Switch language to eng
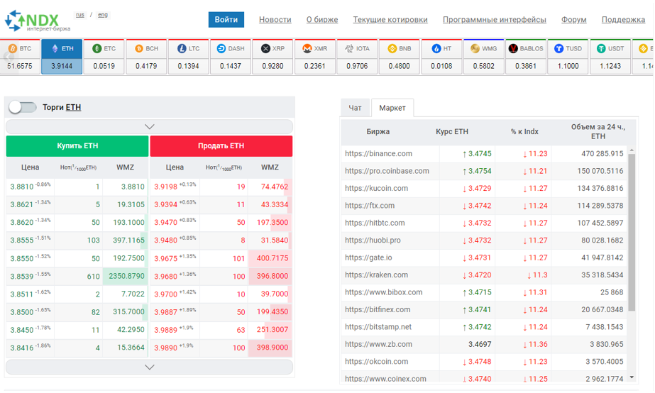The width and height of the screenshot is (655, 393). 103,15
